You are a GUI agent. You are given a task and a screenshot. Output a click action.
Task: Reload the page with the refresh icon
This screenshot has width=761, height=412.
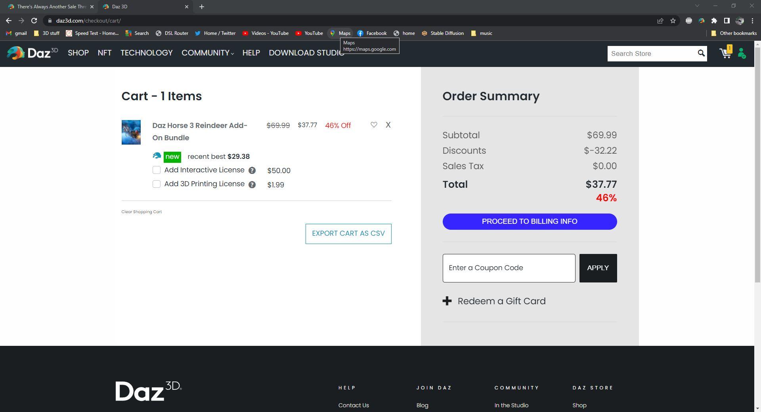(34, 21)
